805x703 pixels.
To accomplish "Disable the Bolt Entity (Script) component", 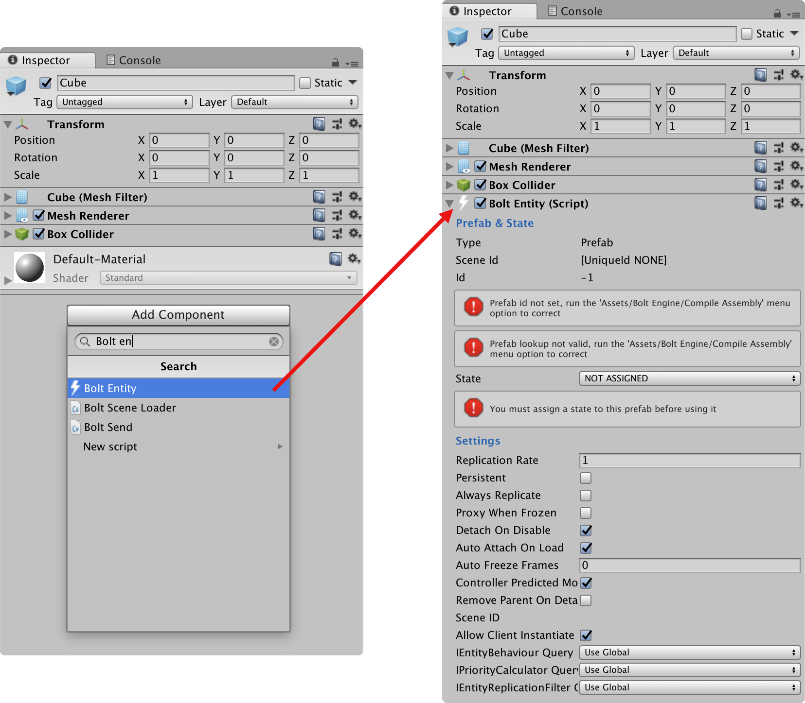I will click(481, 203).
